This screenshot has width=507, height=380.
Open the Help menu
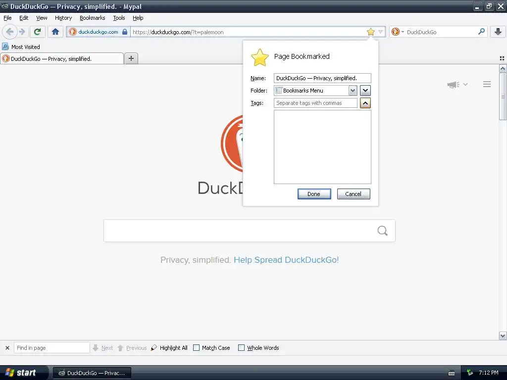[138, 18]
